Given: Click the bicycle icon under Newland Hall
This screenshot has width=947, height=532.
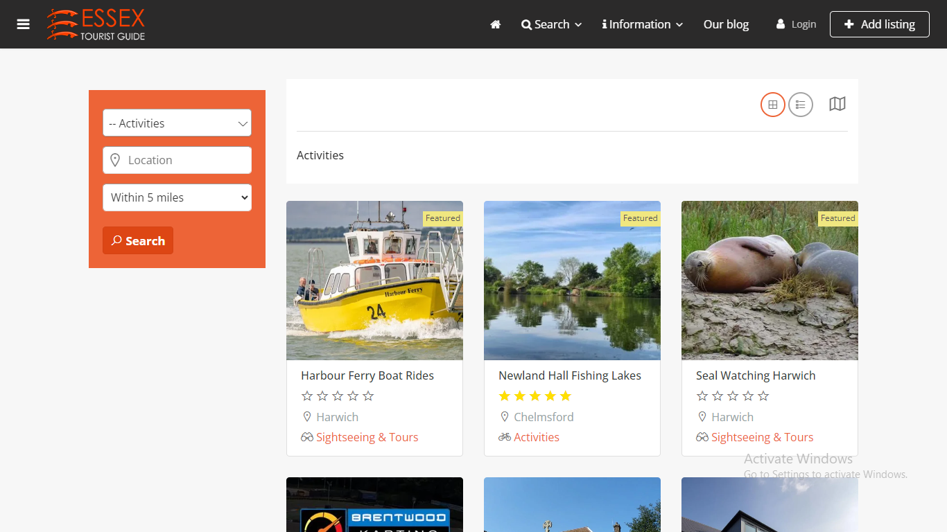Looking at the screenshot, I should point(505,437).
